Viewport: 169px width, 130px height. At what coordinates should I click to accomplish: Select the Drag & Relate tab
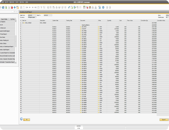[4, 19]
